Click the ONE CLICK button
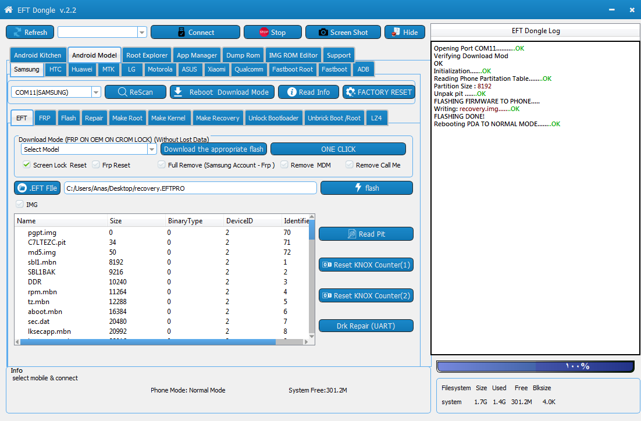 [338, 149]
